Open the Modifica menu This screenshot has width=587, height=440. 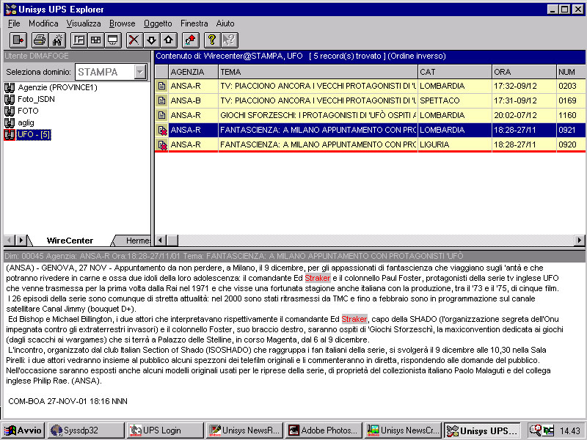point(43,23)
